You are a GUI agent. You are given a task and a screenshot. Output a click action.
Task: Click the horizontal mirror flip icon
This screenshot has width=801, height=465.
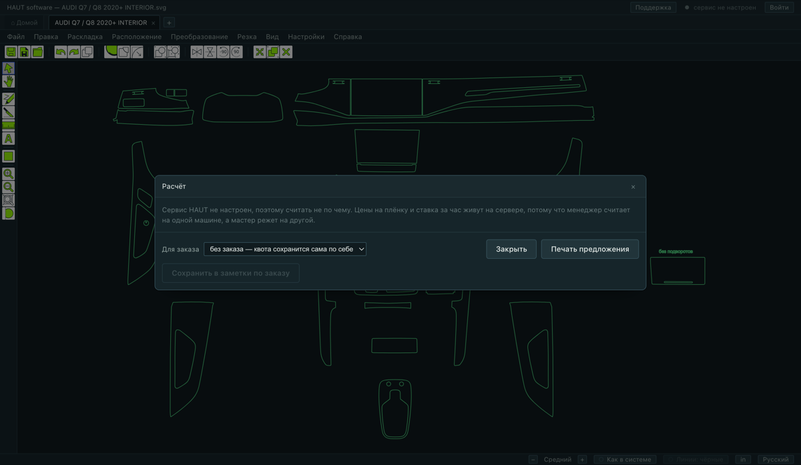197,52
